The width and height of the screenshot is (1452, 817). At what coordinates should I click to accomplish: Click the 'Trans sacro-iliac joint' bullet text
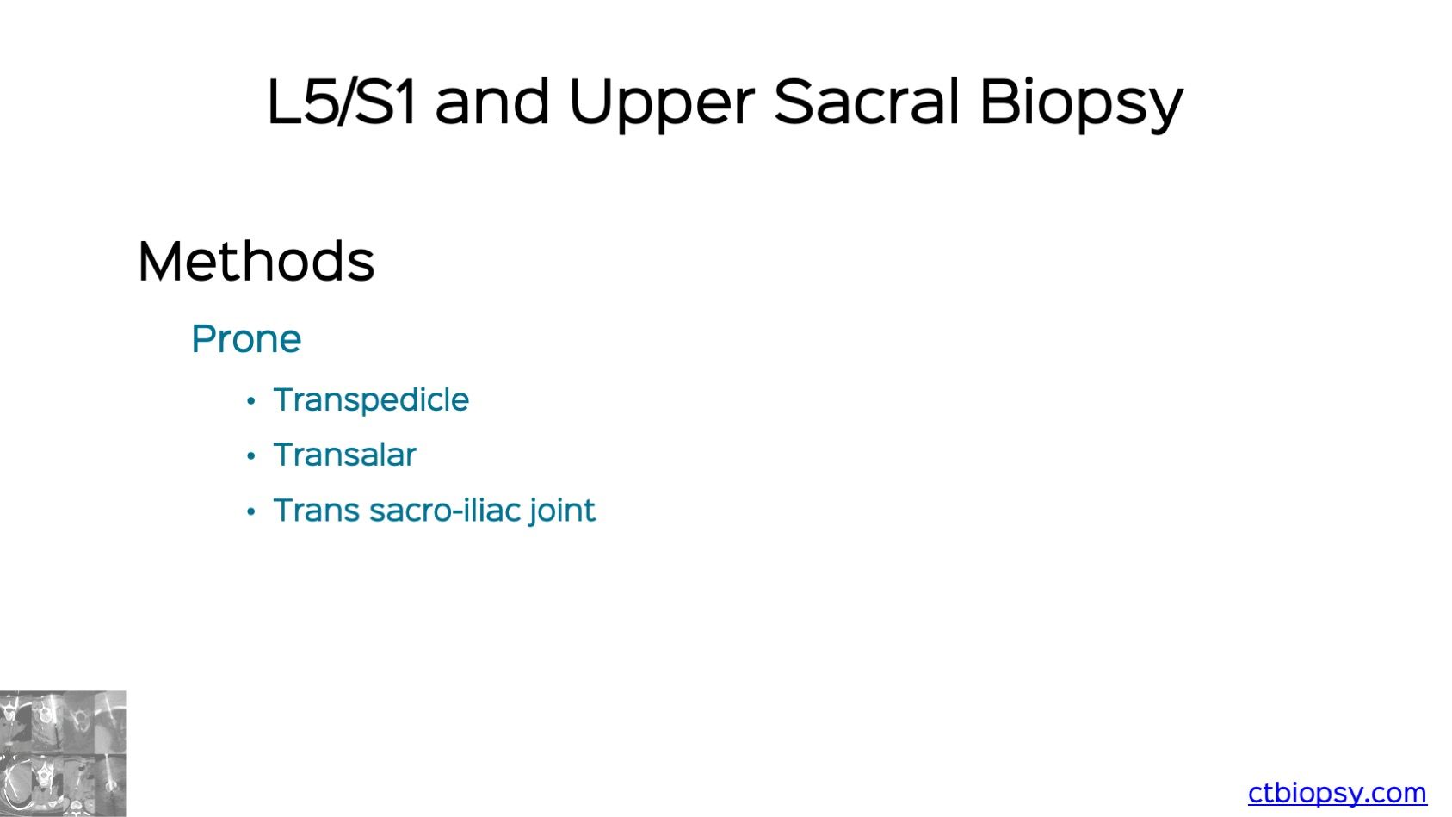tap(434, 511)
